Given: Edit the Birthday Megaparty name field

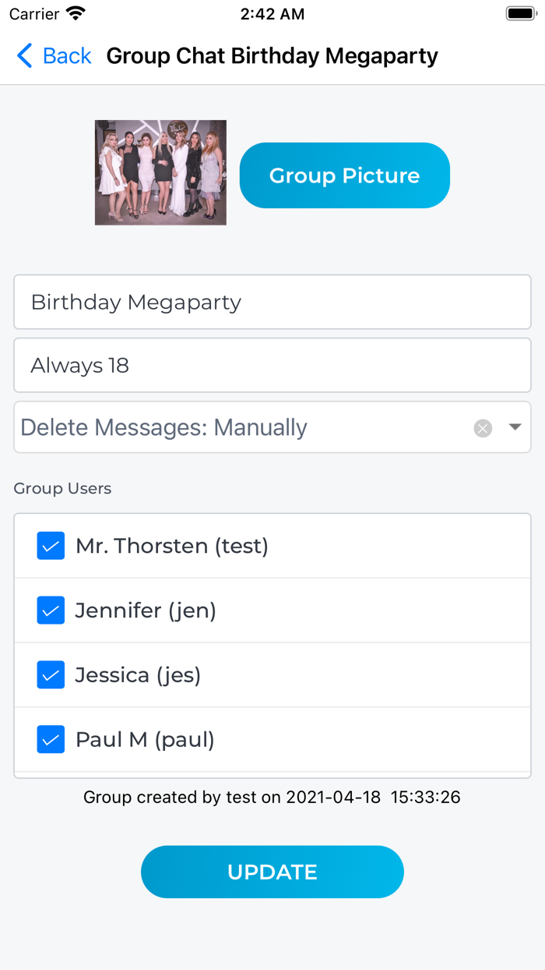Looking at the screenshot, I should [272, 302].
